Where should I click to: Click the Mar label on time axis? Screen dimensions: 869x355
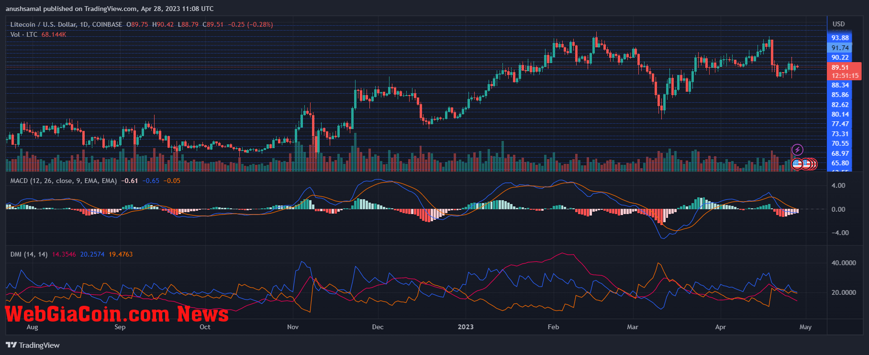tap(633, 327)
